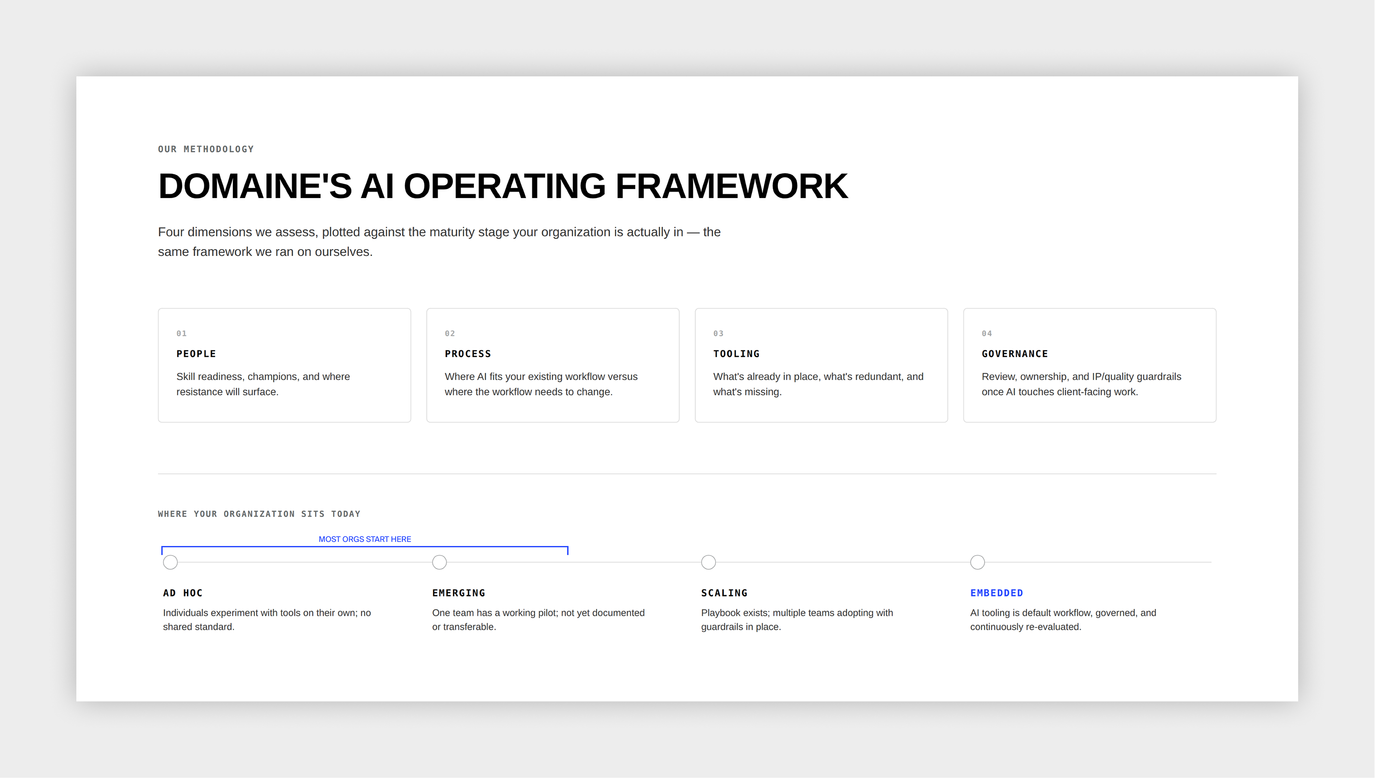This screenshot has width=1375, height=778.
Task: Click the 'EMERGING' stage title
Action: click(459, 593)
